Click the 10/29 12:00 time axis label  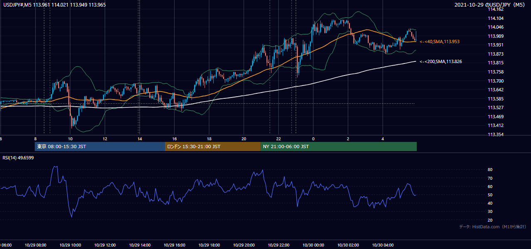point(105,245)
